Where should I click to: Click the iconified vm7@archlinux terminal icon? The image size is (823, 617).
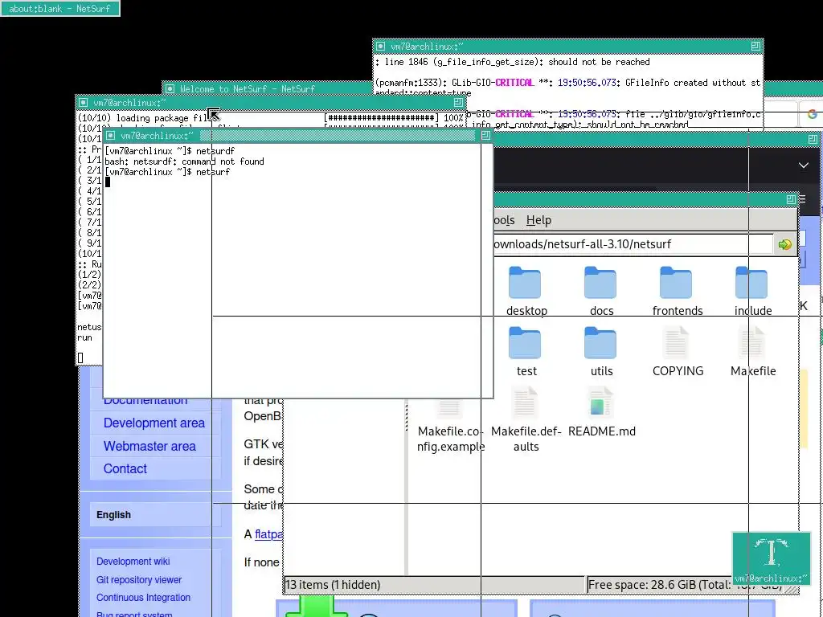pyautogui.click(x=771, y=558)
